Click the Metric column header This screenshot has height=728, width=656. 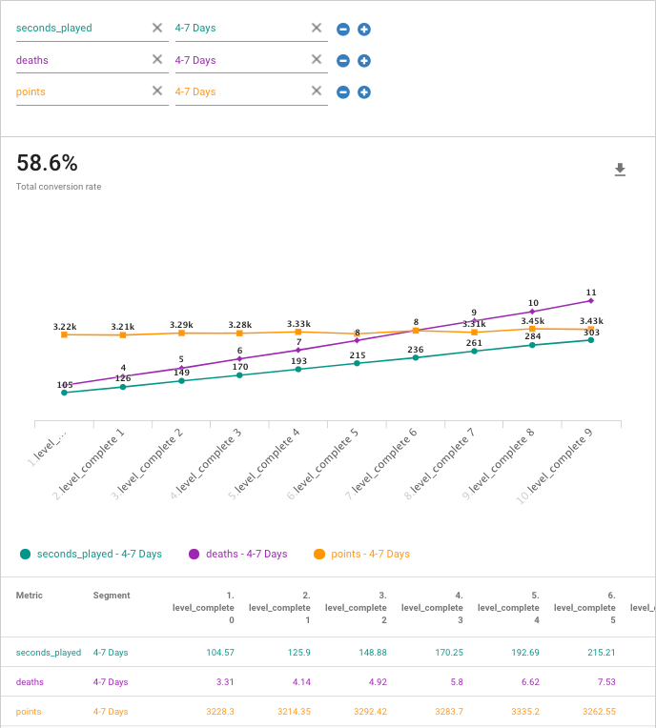click(30, 596)
